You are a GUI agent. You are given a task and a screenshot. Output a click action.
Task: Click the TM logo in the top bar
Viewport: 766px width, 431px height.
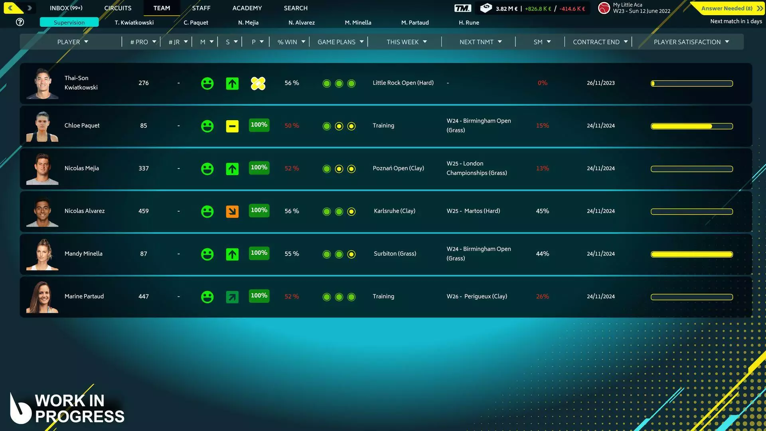[x=462, y=8]
